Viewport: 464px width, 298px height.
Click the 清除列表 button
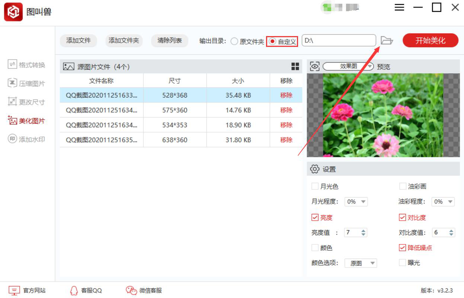click(x=170, y=41)
